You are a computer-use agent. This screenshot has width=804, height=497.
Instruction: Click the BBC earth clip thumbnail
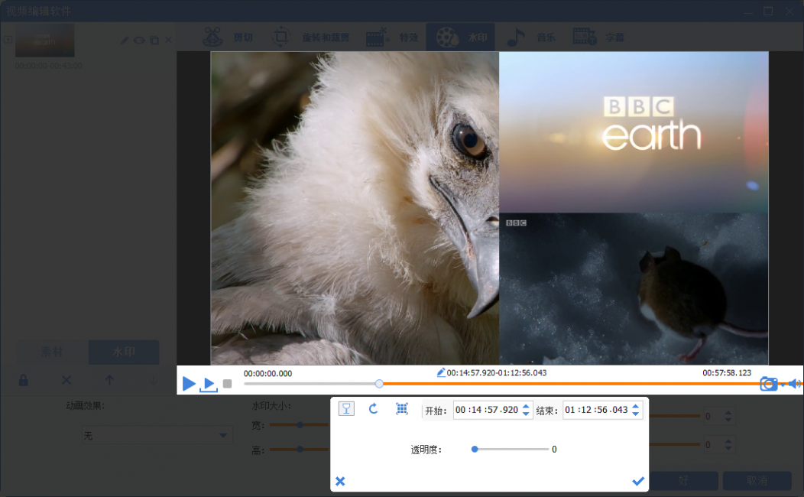click(x=44, y=40)
